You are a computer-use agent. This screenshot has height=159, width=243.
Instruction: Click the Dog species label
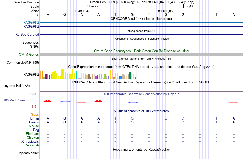tap(36, 130)
